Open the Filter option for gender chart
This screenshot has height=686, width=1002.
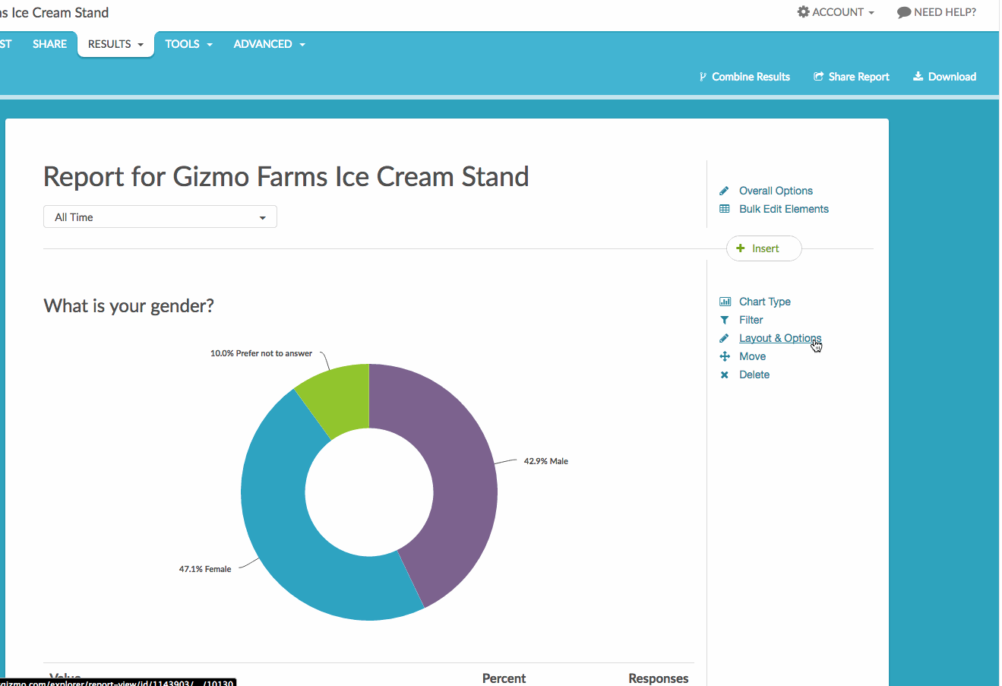[x=751, y=320]
